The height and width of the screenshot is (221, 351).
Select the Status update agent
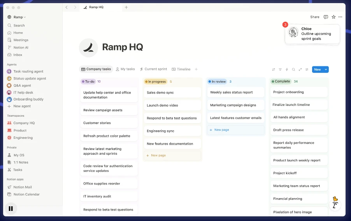[26, 78]
